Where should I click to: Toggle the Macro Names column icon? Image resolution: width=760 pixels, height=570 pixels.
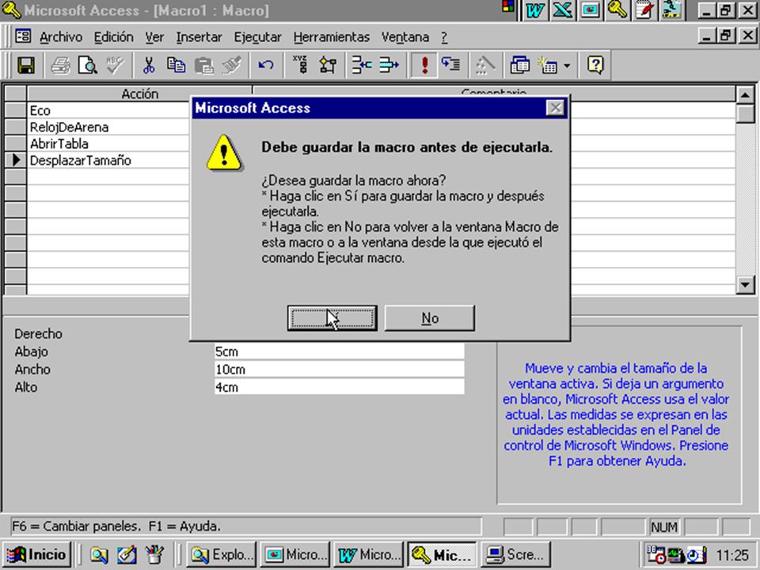pyautogui.click(x=301, y=65)
